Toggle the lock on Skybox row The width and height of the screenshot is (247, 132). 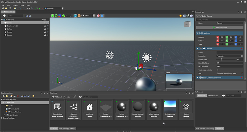pos(45,29)
